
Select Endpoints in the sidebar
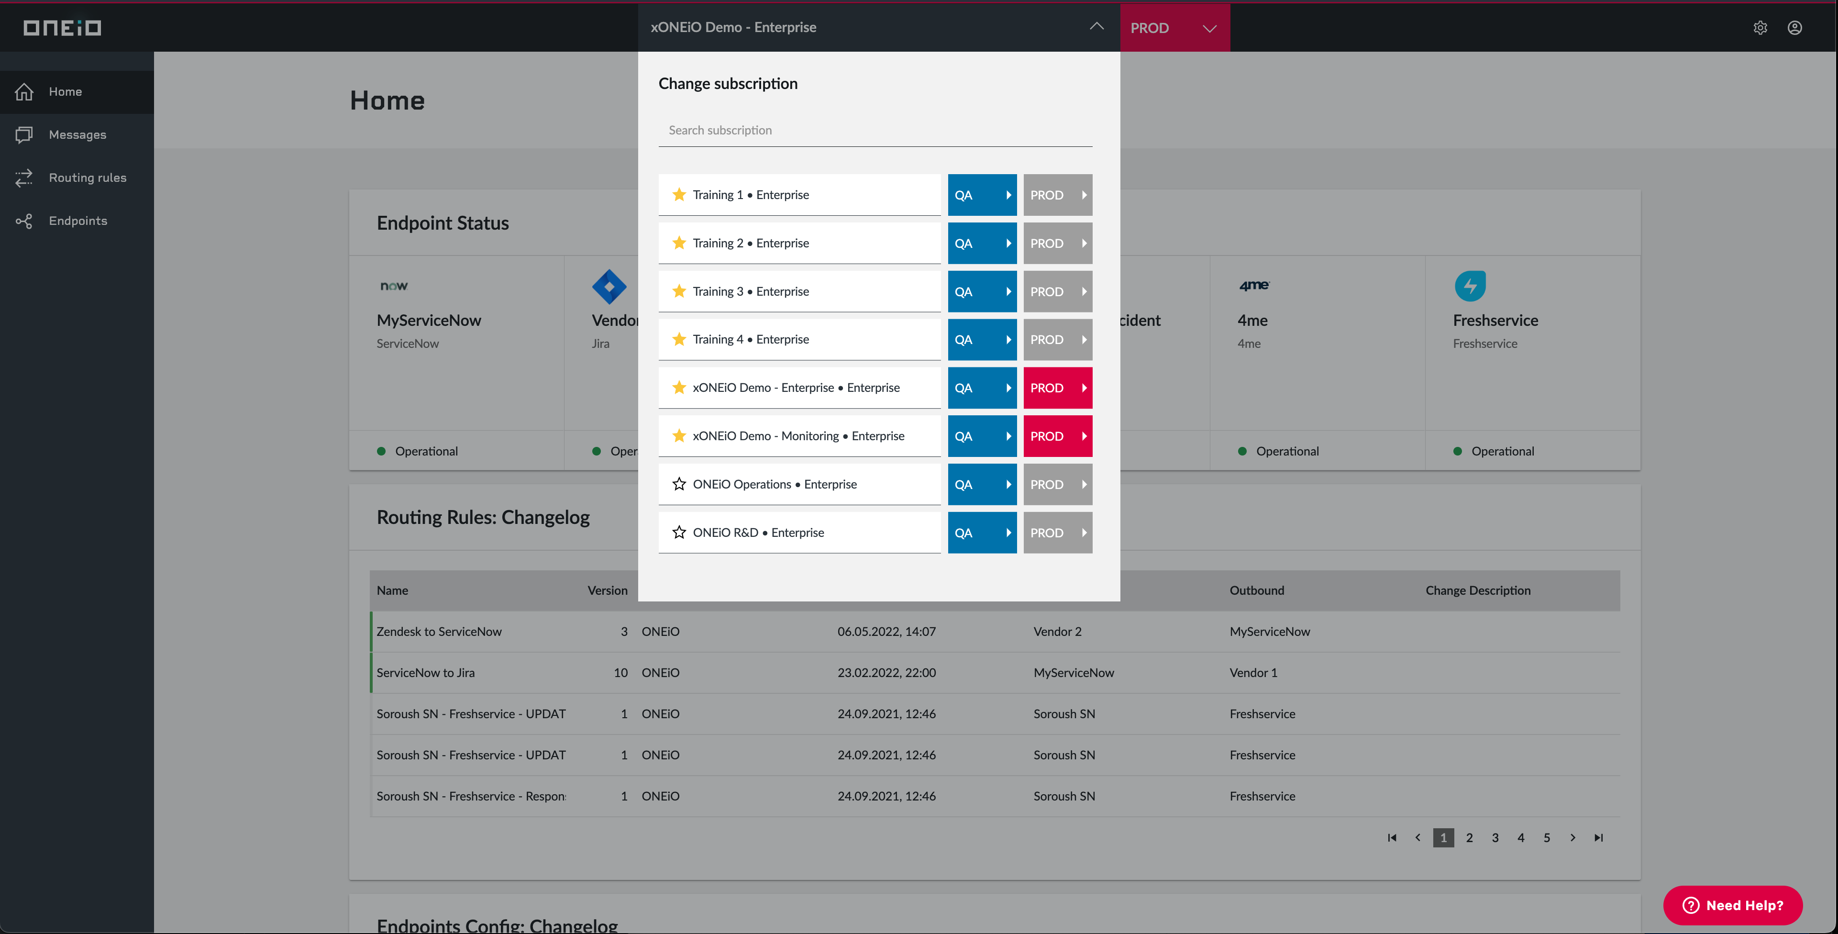pyautogui.click(x=77, y=221)
